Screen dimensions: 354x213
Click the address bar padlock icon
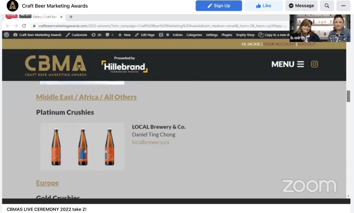tap(34, 26)
